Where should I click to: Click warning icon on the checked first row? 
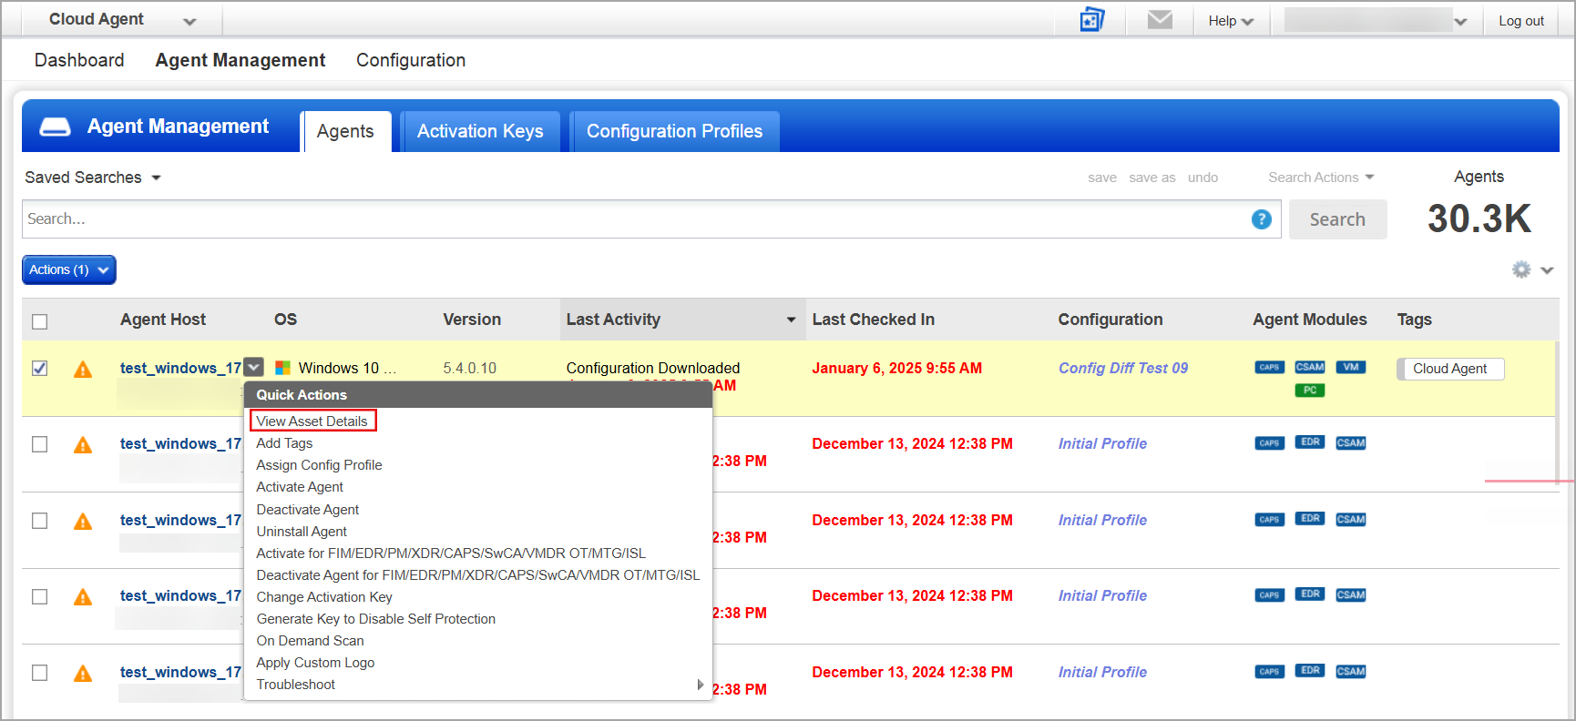[83, 369]
